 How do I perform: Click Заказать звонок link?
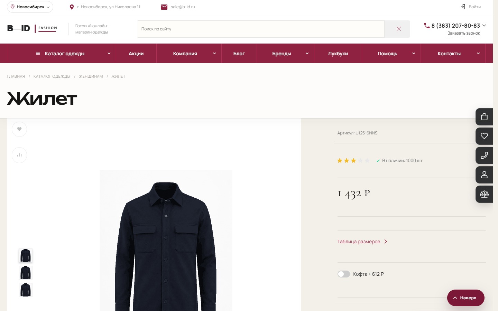point(464,34)
